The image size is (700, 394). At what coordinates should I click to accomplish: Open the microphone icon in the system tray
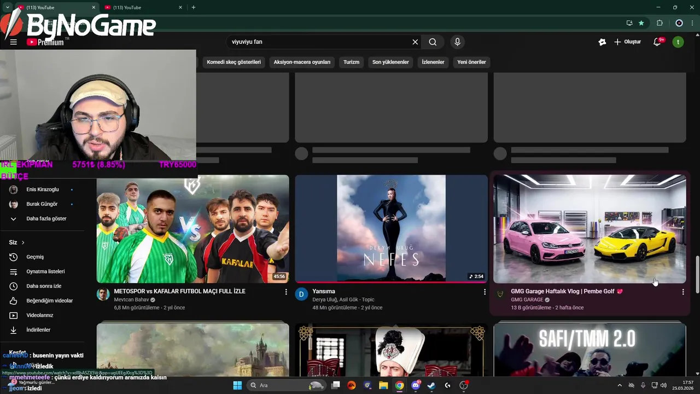pyautogui.click(x=643, y=385)
